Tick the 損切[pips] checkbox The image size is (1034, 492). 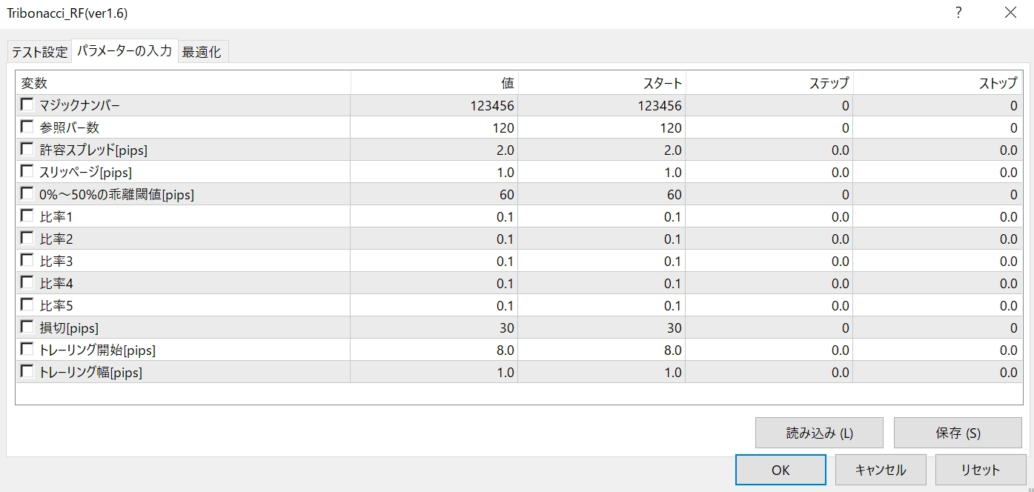[27, 327]
